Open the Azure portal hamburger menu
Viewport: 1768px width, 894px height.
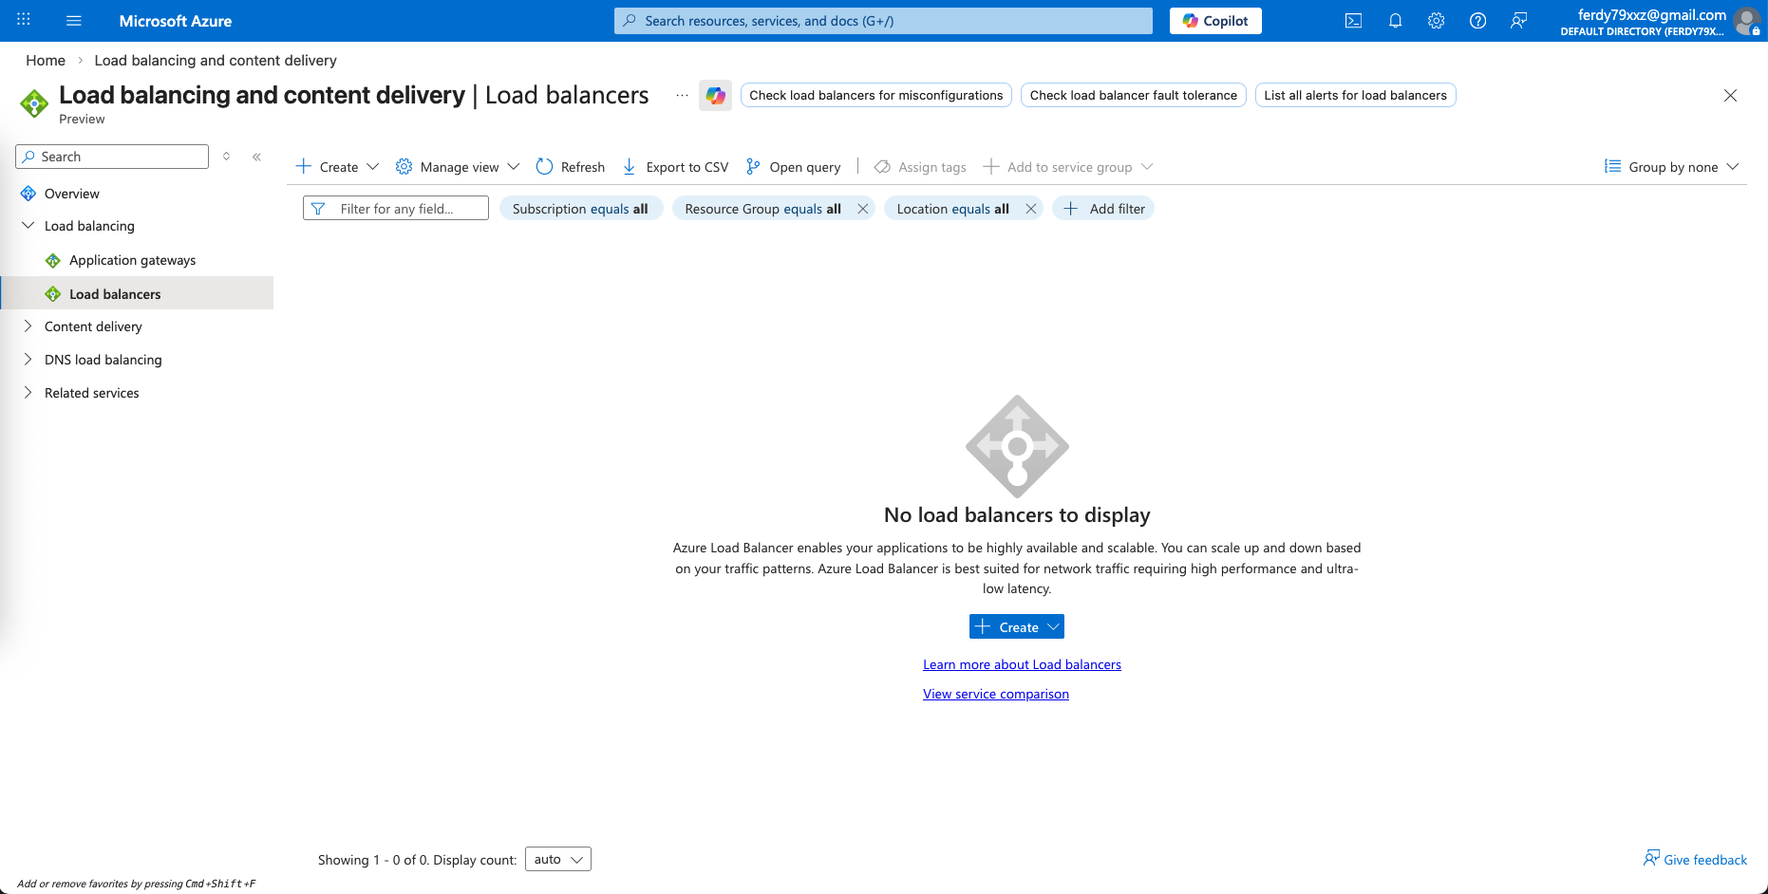tap(74, 21)
